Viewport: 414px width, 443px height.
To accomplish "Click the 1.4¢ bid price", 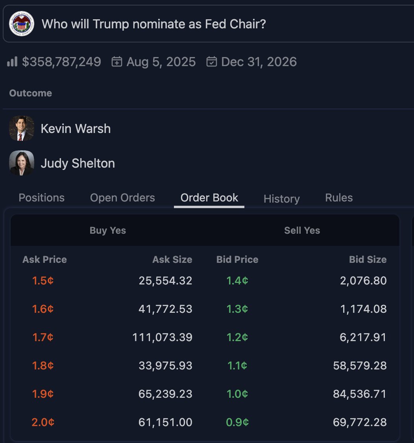I will (237, 281).
